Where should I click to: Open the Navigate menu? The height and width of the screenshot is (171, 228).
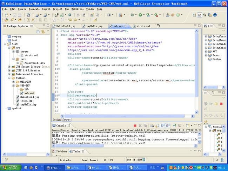[x=34, y=9]
